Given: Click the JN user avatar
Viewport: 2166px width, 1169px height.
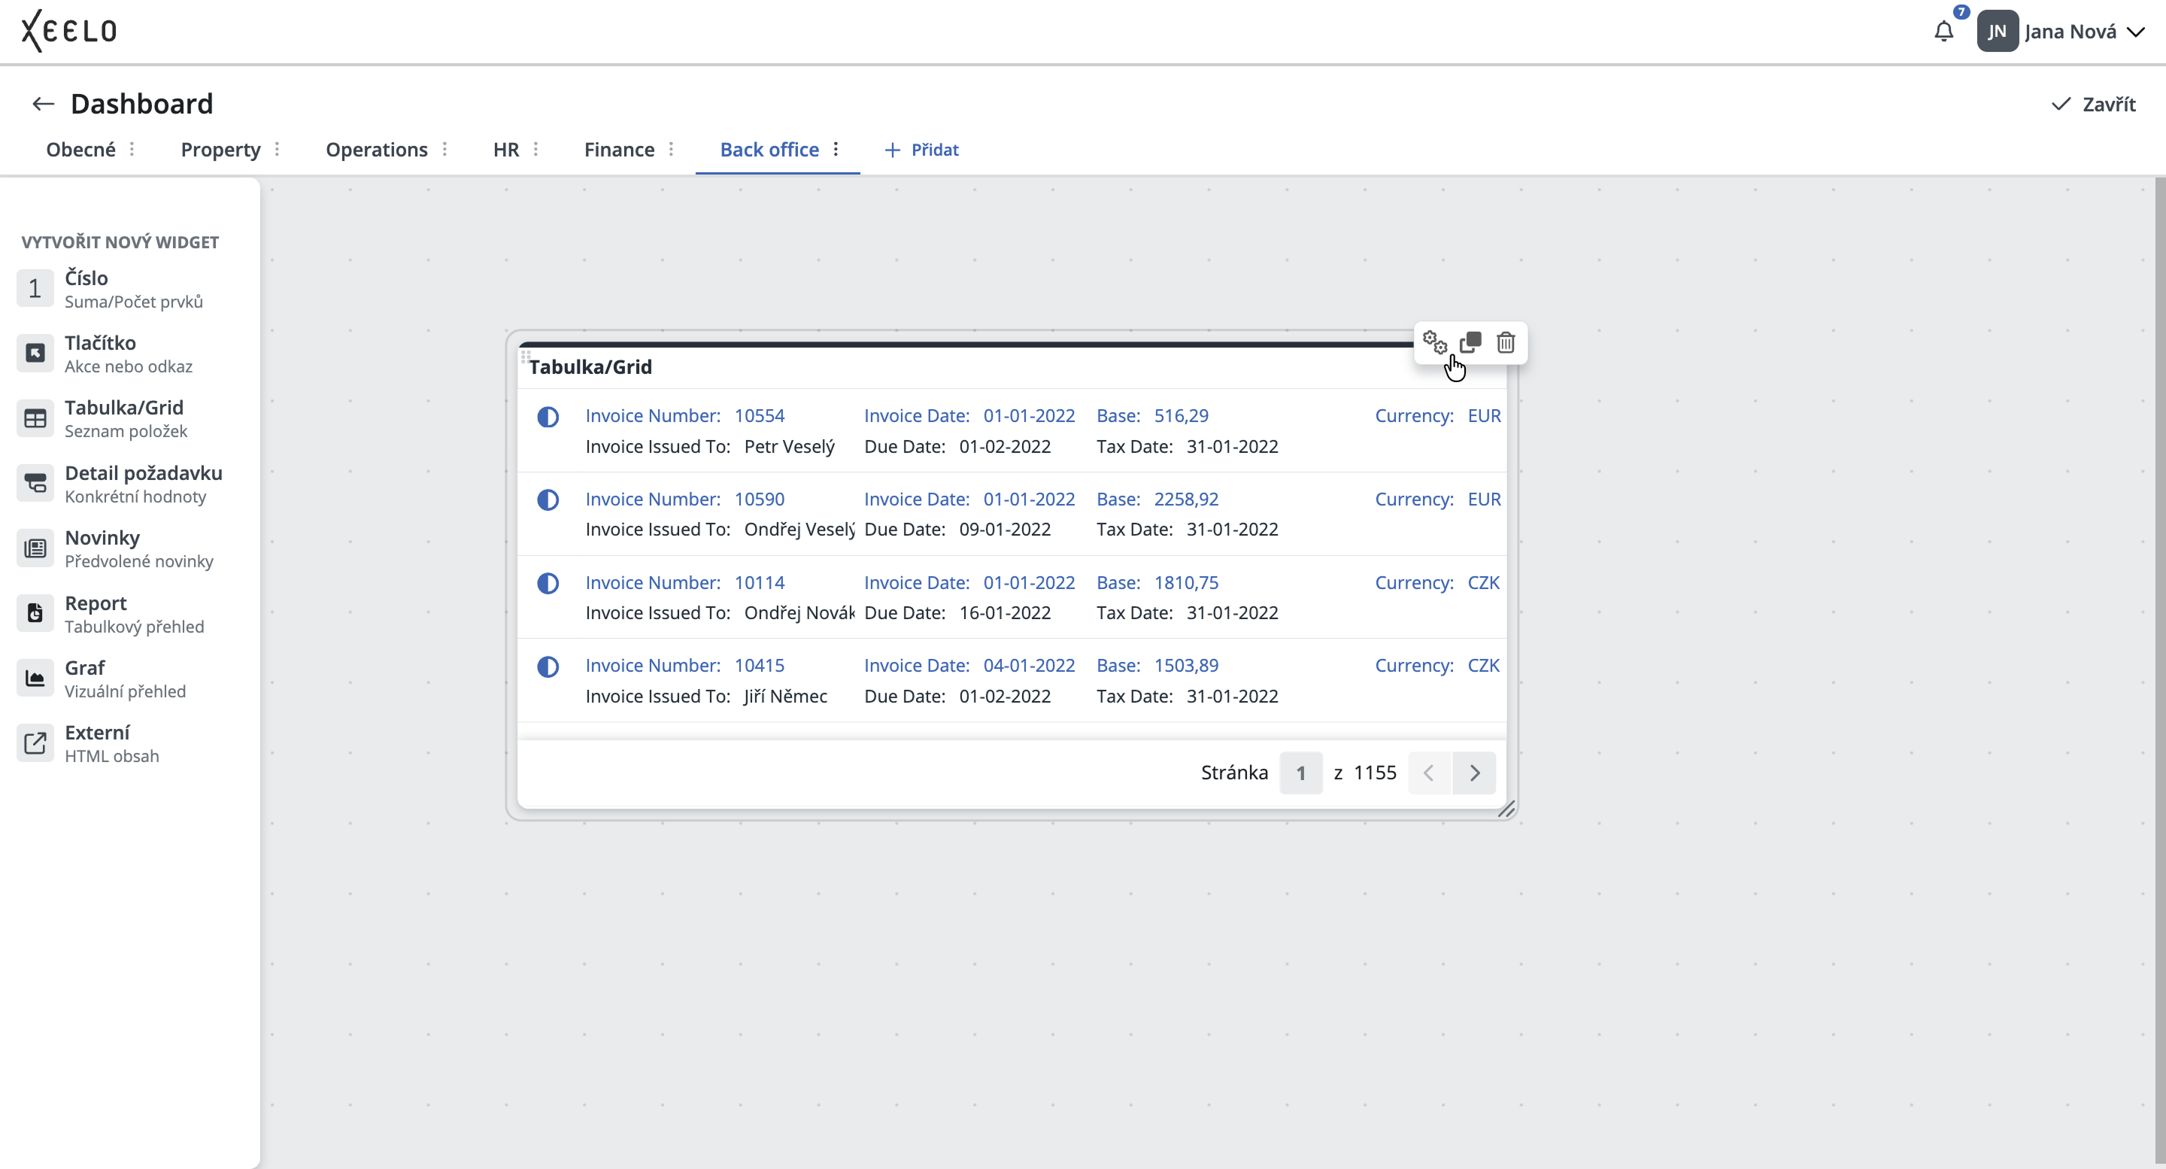Looking at the screenshot, I should (x=1998, y=31).
